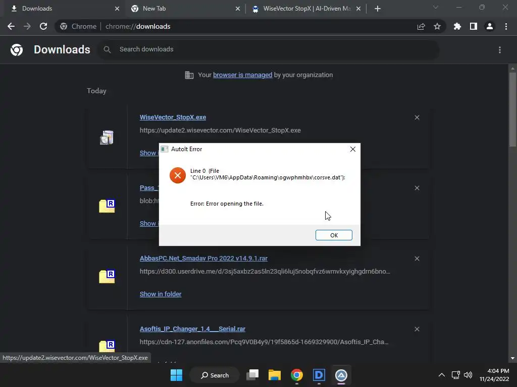The image size is (517, 387).
Task: Open the Downloads page more actions menu
Action: (x=499, y=50)
